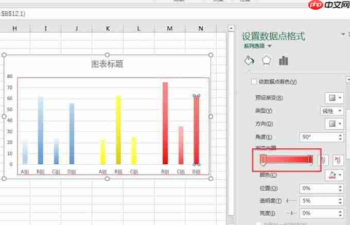This screenshot has height=225, width=350.
Task: Select column I header
Action: pyautogui.click(x=45, y=28)
